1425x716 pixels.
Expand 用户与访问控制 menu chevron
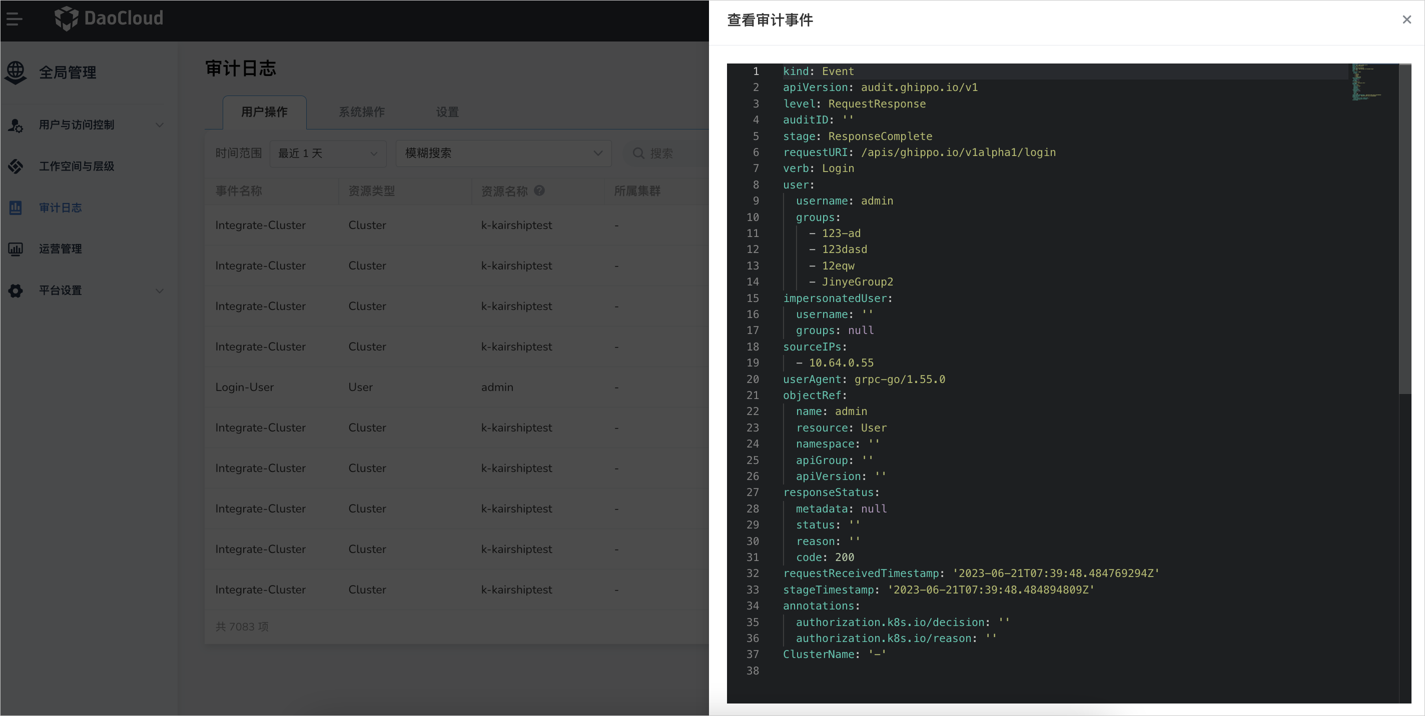pos(159,125)
